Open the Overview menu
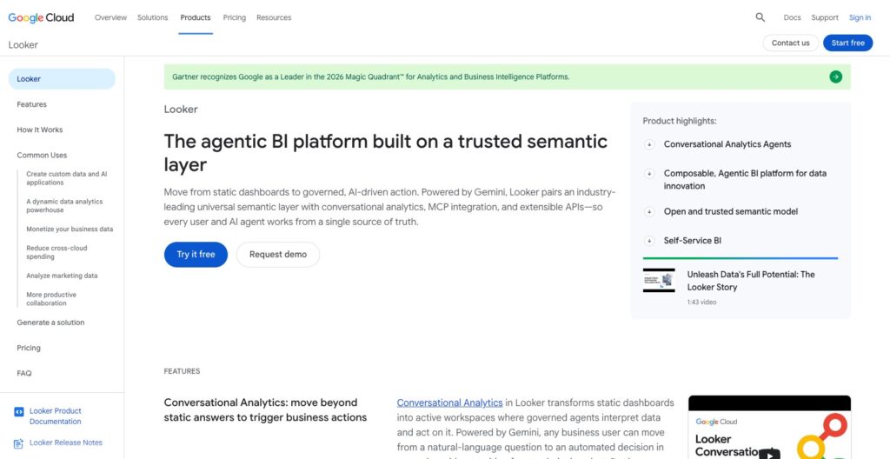This screenshot has width=890, height=459. pyautogui.click(x=110, y=17)
